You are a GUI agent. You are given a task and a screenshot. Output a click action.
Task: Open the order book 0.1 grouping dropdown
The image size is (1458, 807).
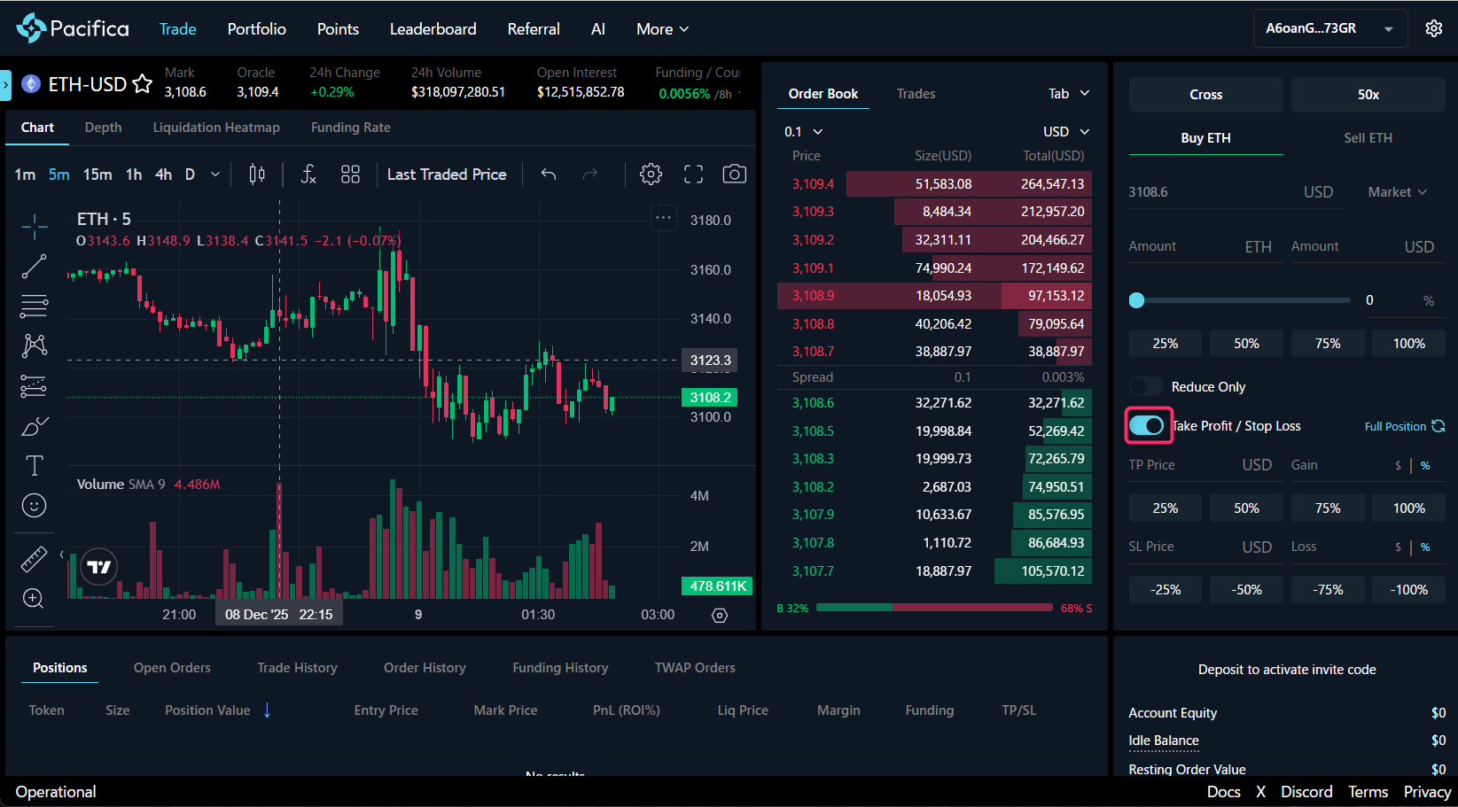point(803,132)
